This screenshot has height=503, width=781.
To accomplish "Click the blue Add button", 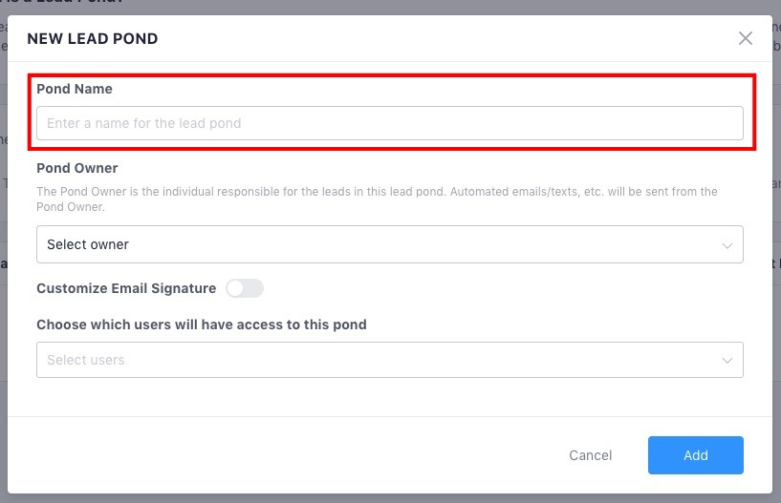I will click(695, 455).
